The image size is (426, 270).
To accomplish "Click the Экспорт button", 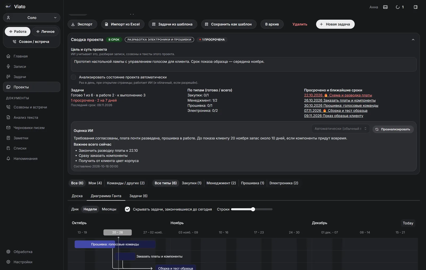I will 82,24.
